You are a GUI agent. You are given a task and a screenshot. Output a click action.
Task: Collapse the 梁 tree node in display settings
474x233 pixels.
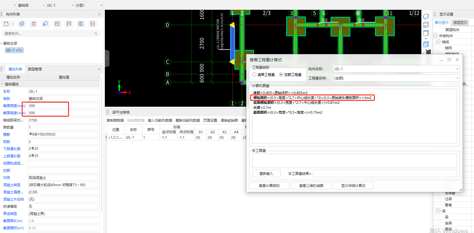coord(438,211)
